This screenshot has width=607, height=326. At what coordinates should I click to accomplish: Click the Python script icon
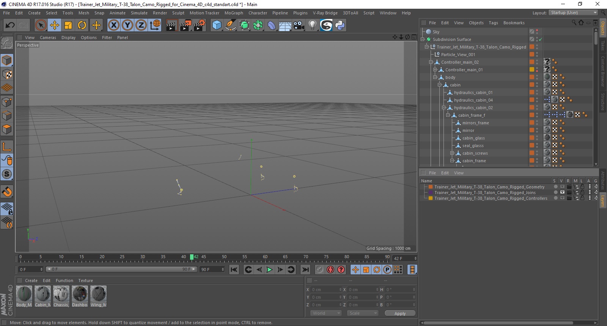pyautogui.click(x=340, y=25)
